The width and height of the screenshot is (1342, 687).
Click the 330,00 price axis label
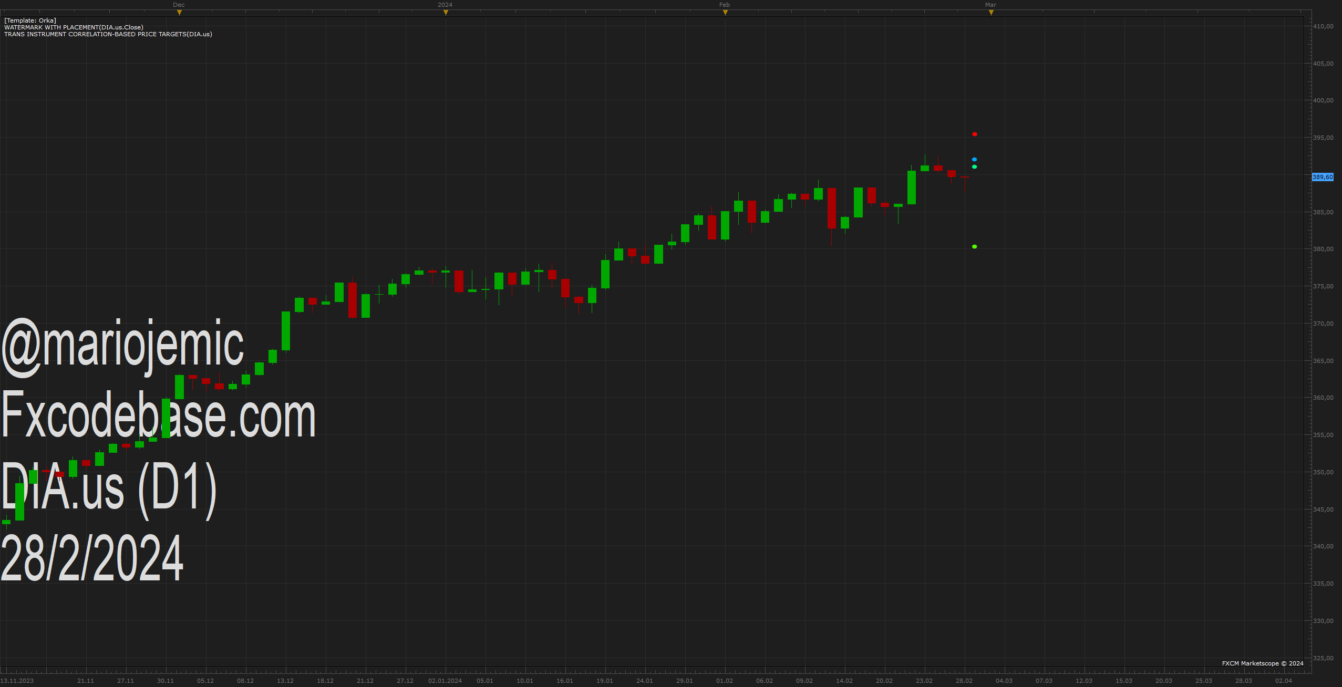pos(1323,621)
